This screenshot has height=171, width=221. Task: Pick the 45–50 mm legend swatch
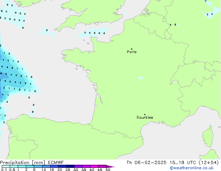102,166
